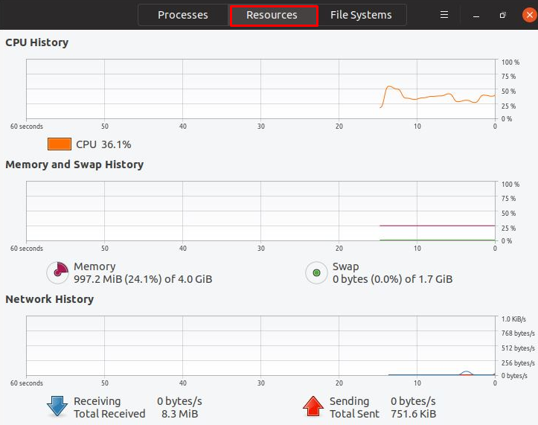Switch to the Processes tab
This screenshot has width=538, height=425.
click(183, 15)
